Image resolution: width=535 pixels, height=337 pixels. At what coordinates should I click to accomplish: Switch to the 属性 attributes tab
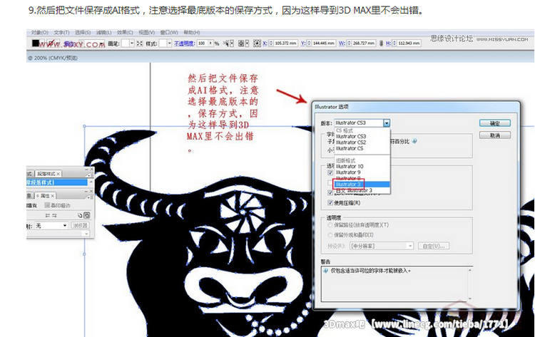[x=45, y=196]
